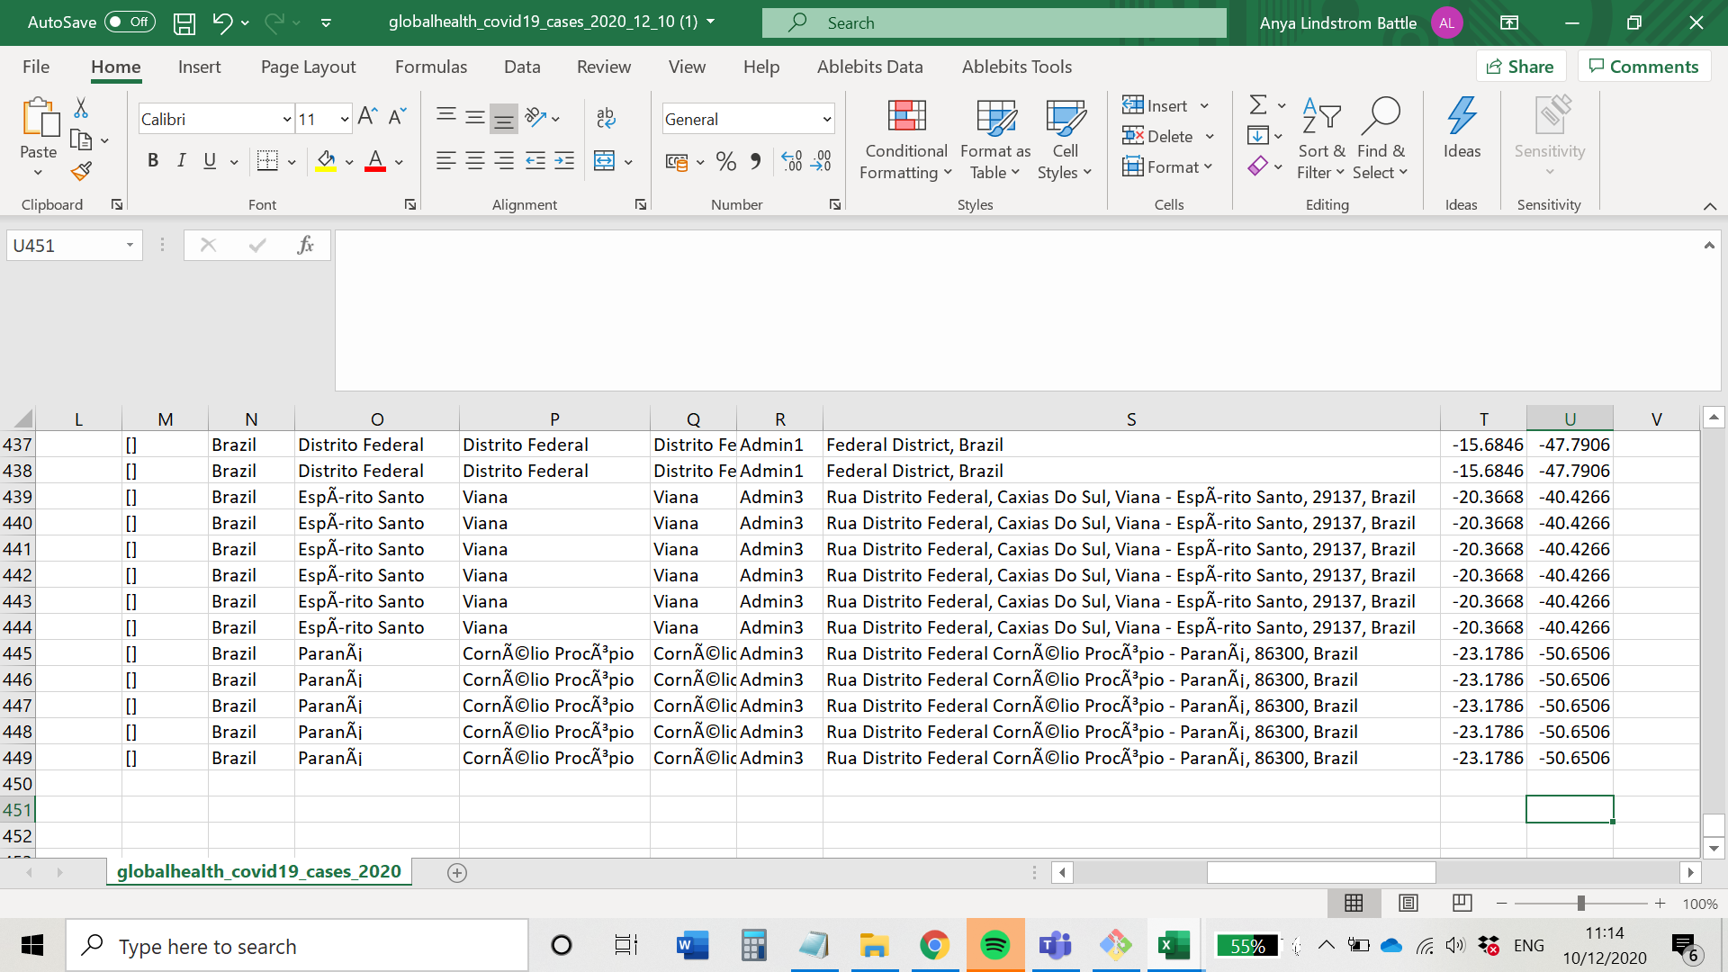Open the File tab

click(x=36, y=67)
